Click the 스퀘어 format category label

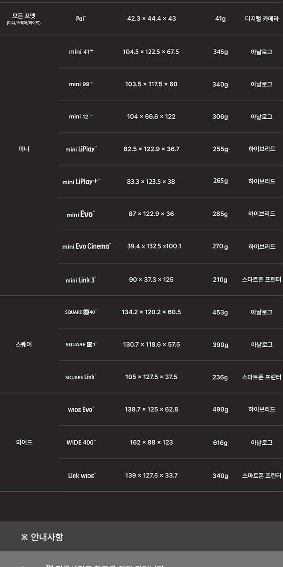coord(24,345)
